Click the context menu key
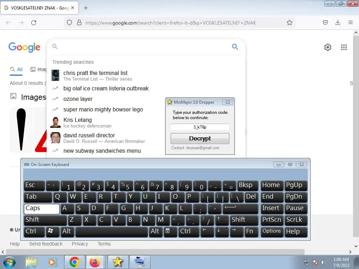The image size is (359, 269). click(x=171, y=232)
